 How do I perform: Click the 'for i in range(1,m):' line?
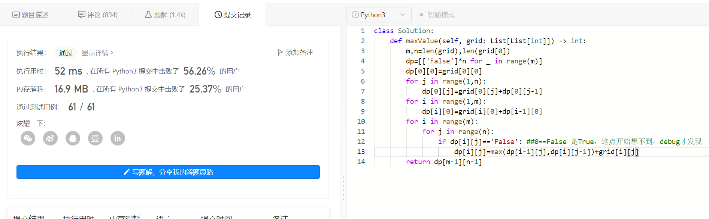[446, 101]
